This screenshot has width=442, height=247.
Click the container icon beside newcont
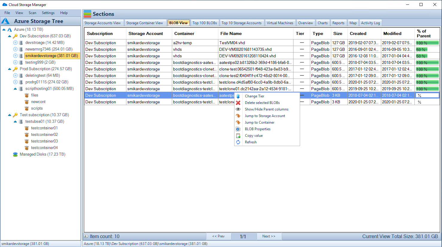tap(27, 102)
